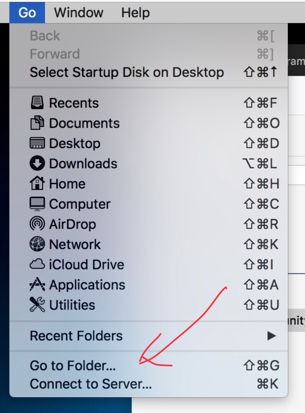
Task: Open the Window menu in menu bar
Action: point(78,13)
